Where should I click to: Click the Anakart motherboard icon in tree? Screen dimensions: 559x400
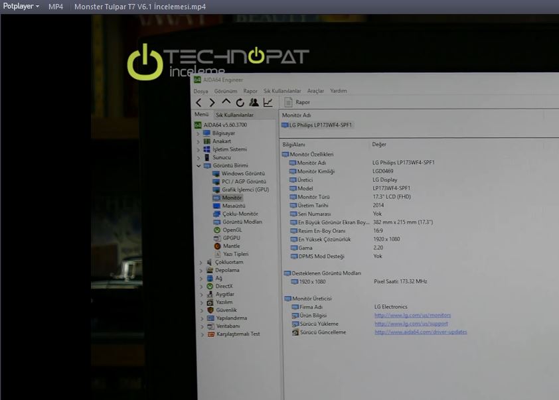pyautogui.click(x=206, y=141)
